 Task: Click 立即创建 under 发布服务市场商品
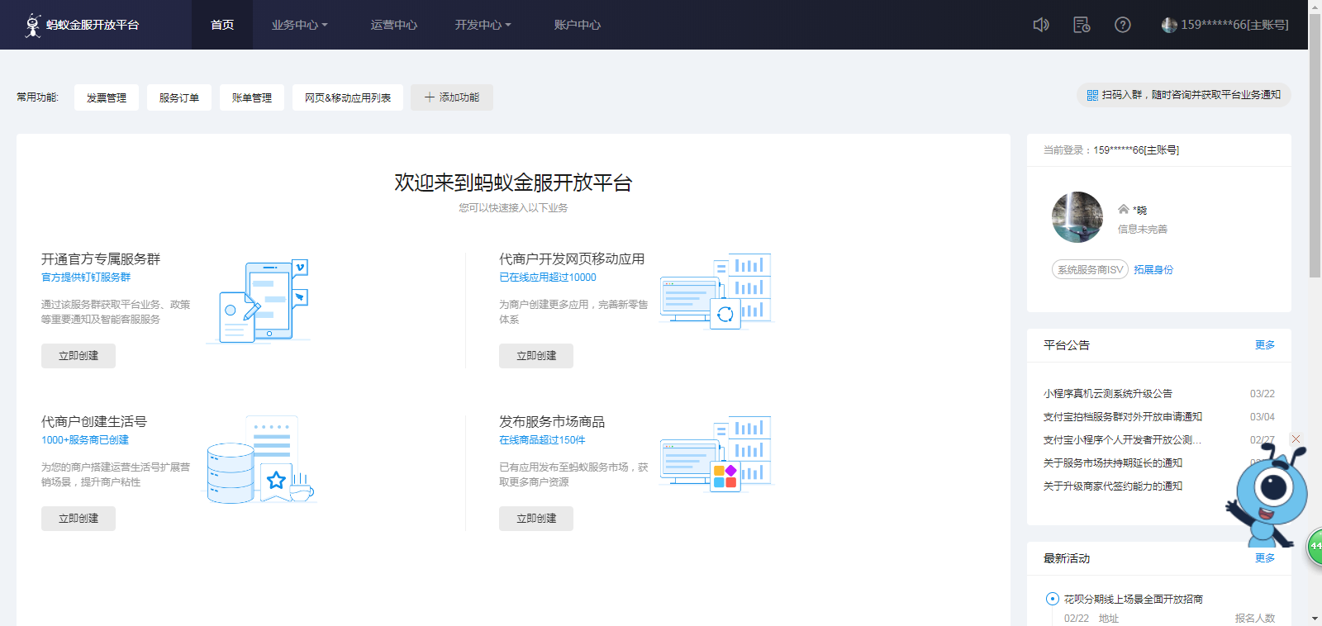536,519
